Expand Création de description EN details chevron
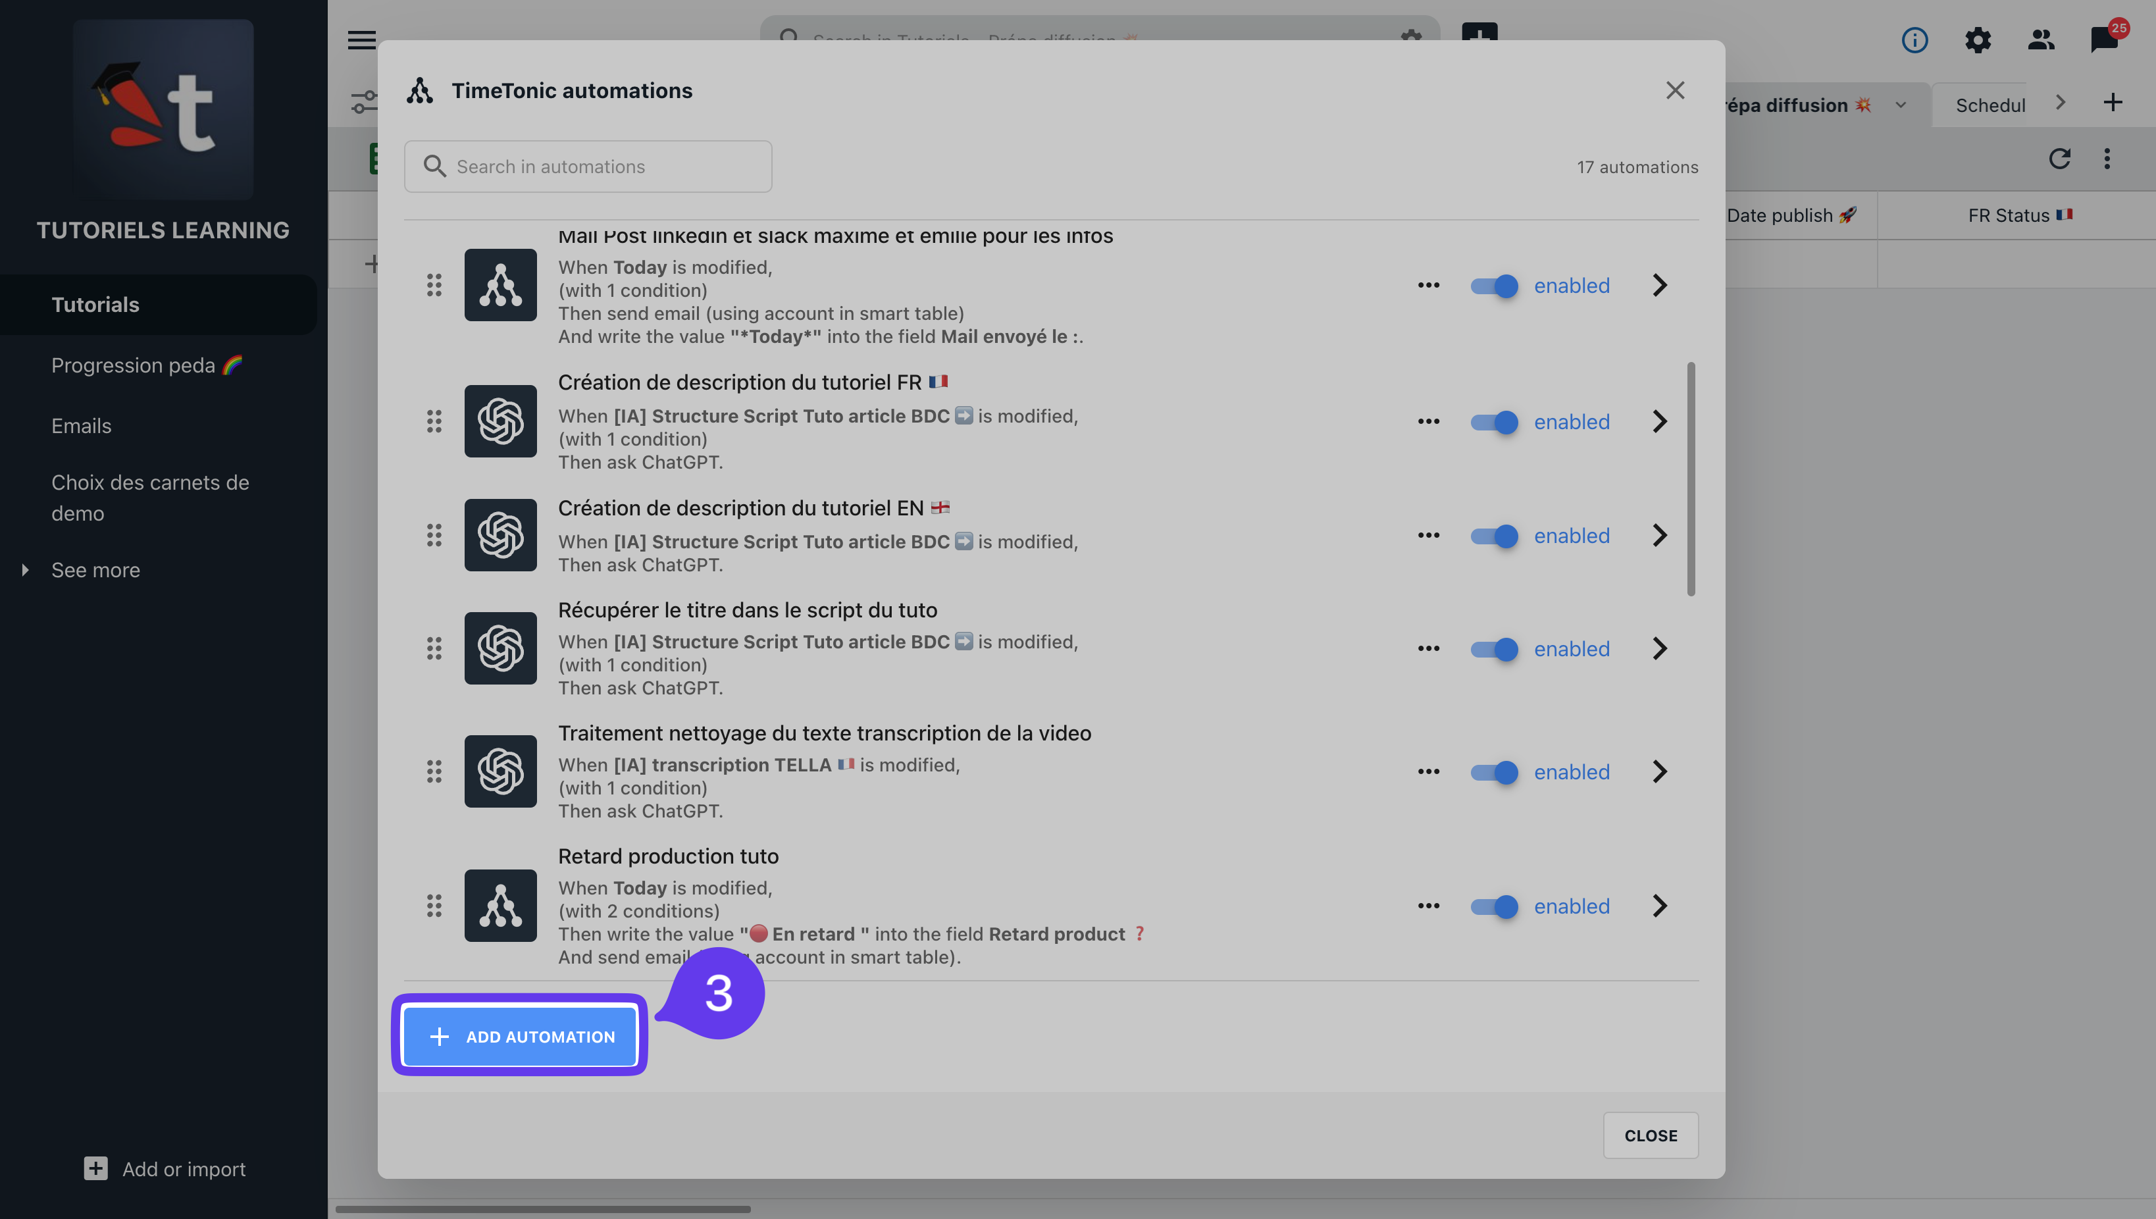Screen dimensions: 2156x1219 [x=1660, y=535]
